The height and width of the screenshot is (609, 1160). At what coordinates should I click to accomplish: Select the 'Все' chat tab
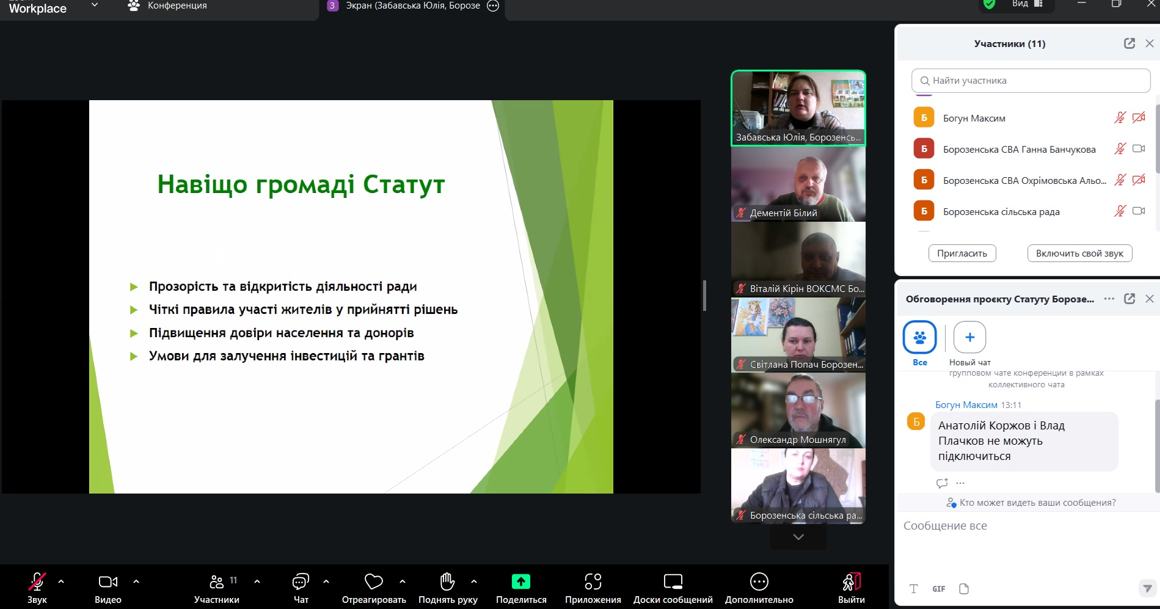(919, 338)
